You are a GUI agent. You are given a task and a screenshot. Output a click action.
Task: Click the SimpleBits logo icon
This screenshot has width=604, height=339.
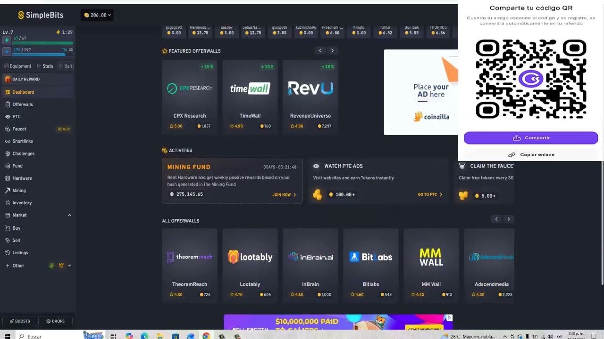[21, 15]
